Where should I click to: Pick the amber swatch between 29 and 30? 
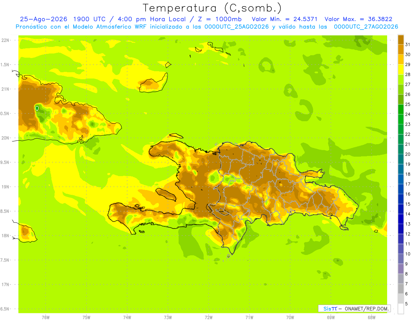coord(401,59)
